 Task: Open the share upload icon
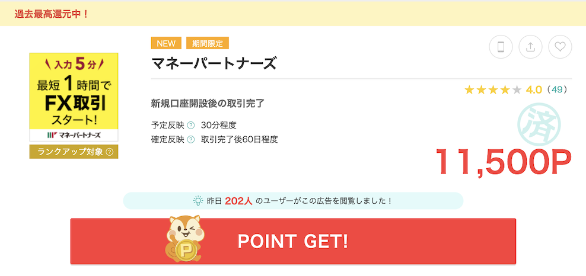(x=530, y=47)
